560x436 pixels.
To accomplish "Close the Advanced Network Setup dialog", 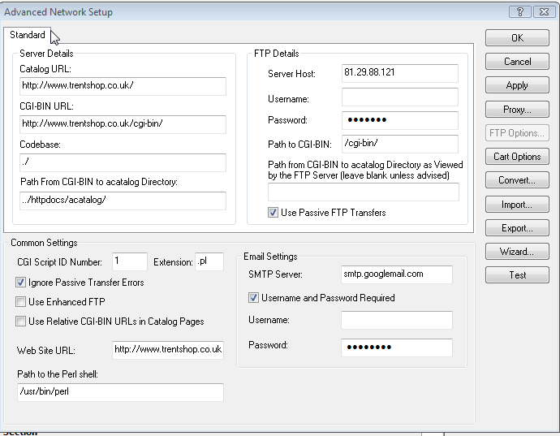I will 541,11.
